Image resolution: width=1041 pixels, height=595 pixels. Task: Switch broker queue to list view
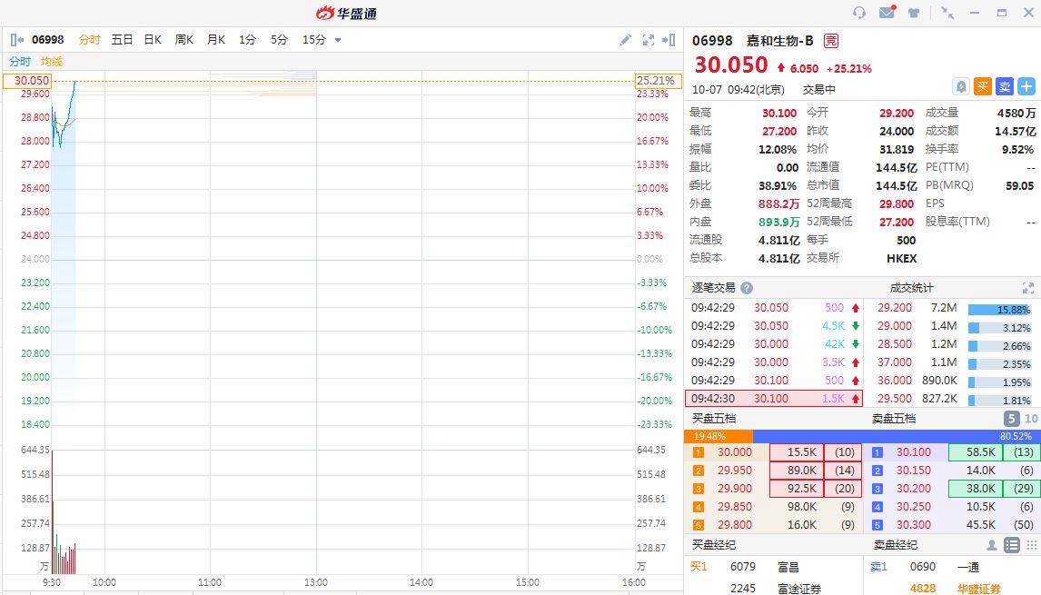[x=1012, y=545]
